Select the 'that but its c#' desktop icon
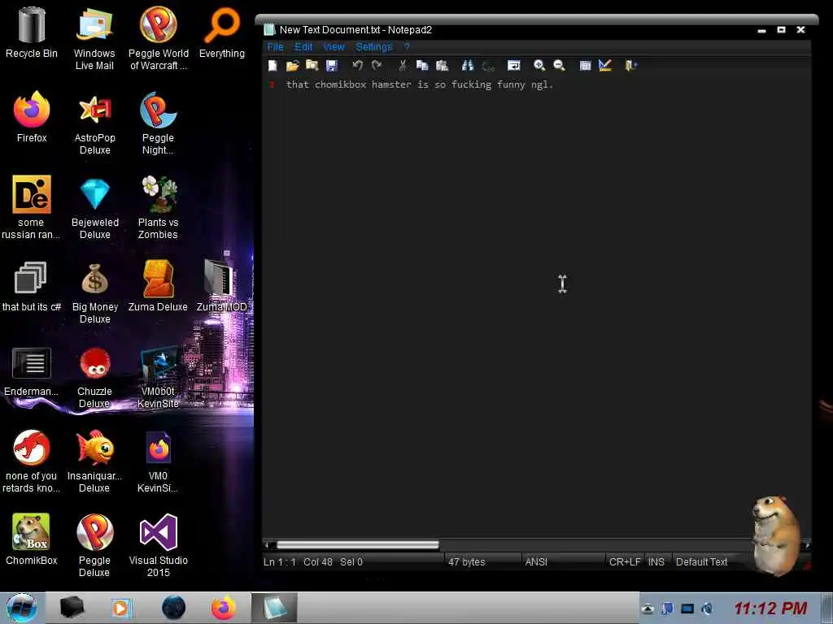The width and height of the screenshot is (833, 624). click(32, 287)
